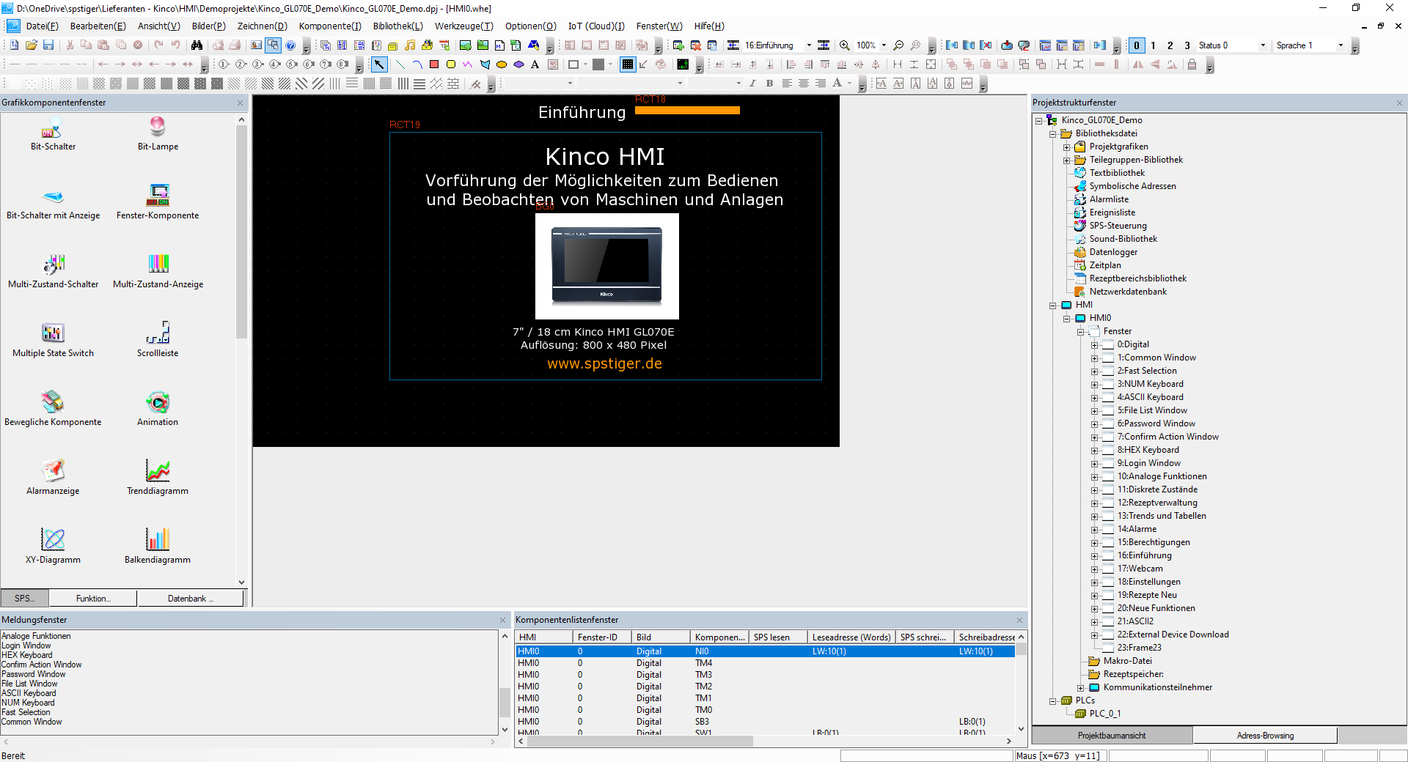Pick the Bit-Schalter component
1408x762 pixels.
53,134
